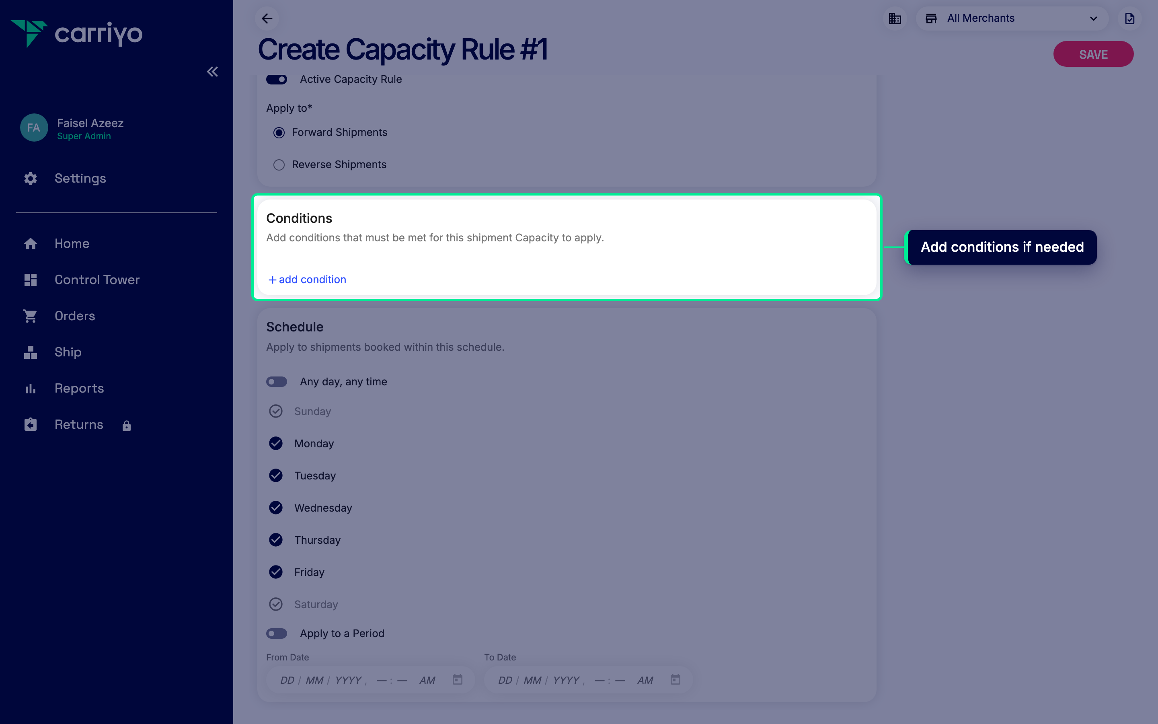Screen dimensions: 1158x724
Task: Click the Control Tower dashboard icon
Action: pyautogui.click(x=31, y=280)
